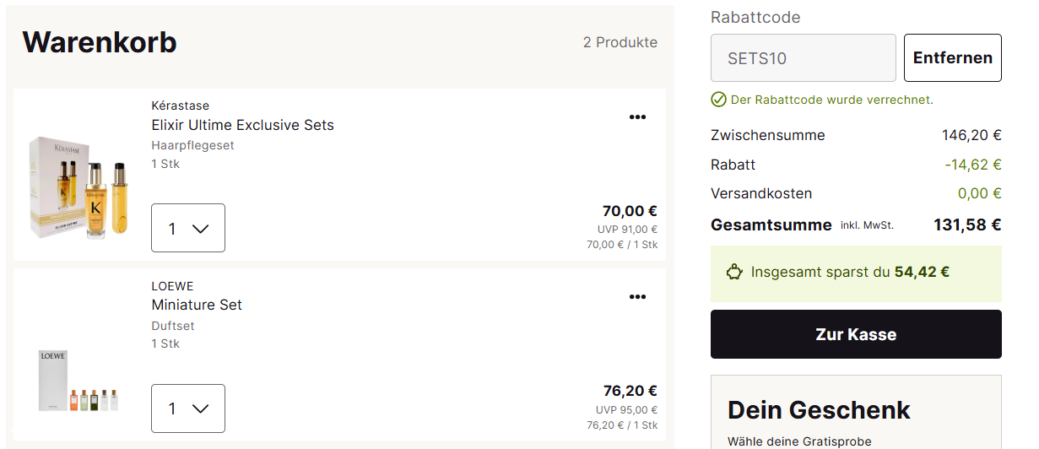Open the Kérastase product image
Image resolution: width=1039 pixels, height=449 pixels.
(x=79, y=187)
